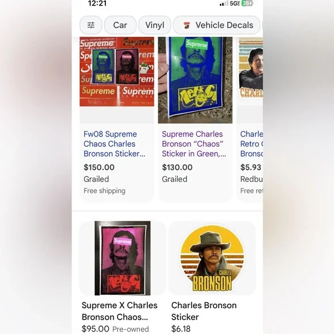Tap the 12:21 clock in status bar
The width and height of the screenshot is (334, 334).
coord(97,3)
